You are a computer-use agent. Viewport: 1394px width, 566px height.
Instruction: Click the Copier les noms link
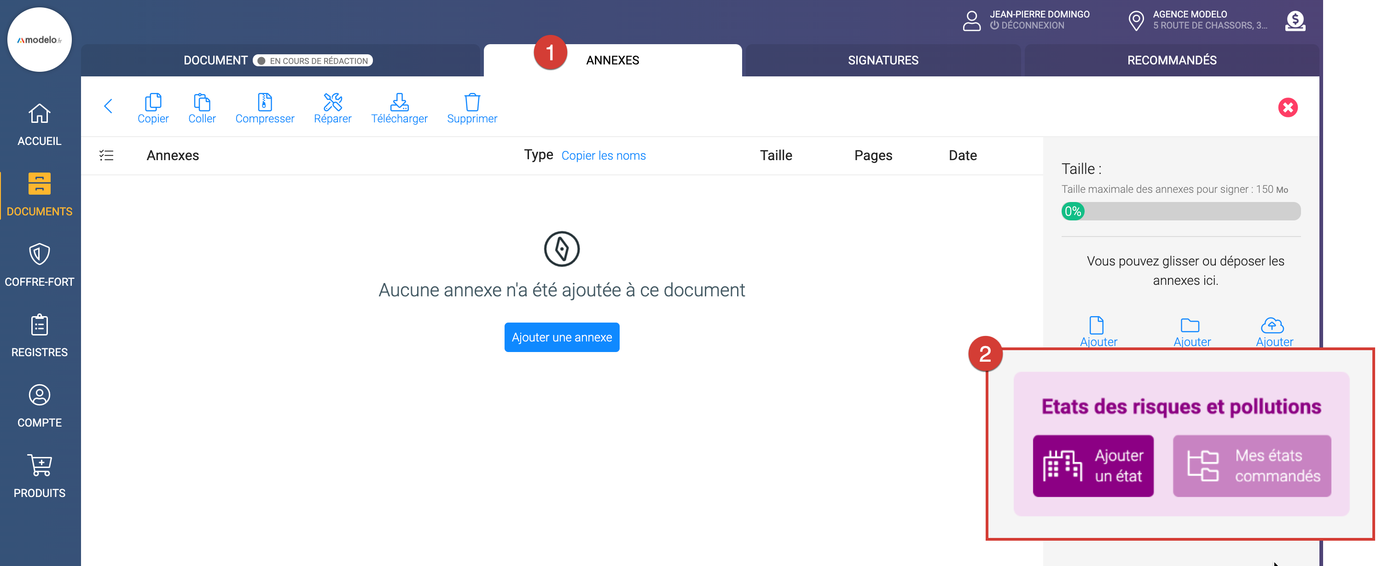coord(603,156)
